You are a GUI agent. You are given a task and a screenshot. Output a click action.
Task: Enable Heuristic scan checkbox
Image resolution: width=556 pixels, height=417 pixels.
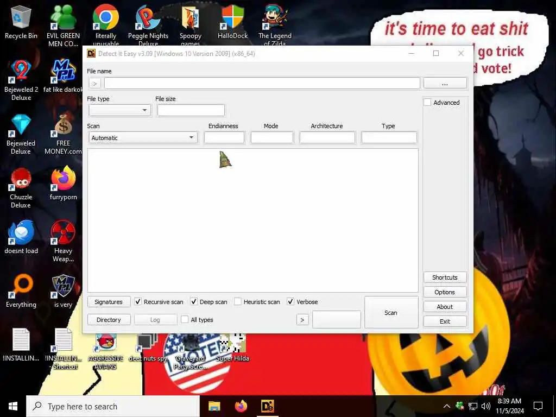238,302
